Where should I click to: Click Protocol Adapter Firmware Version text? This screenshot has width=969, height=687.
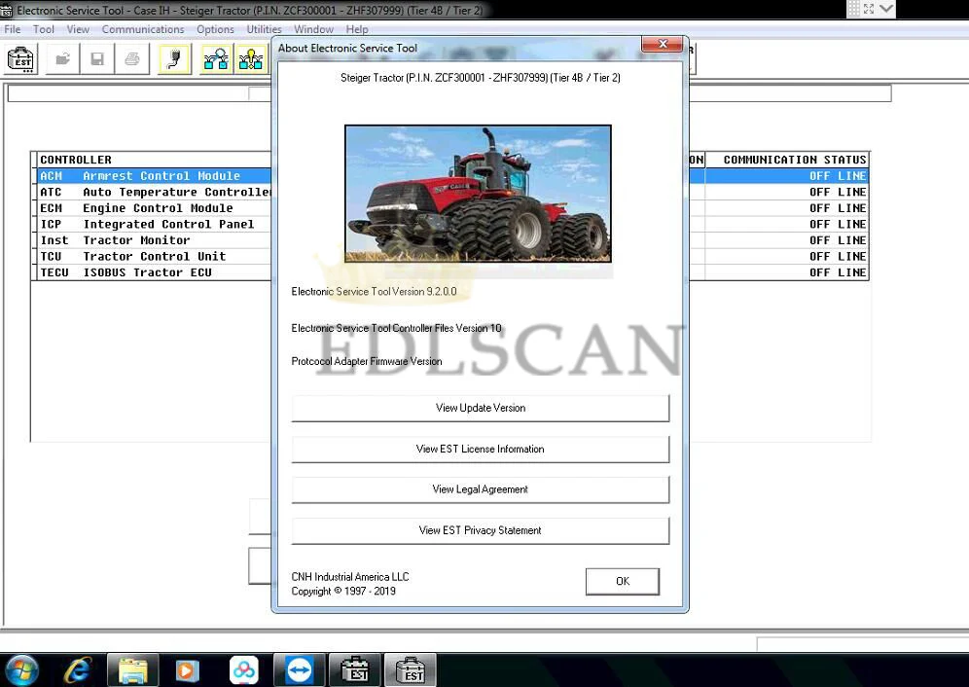pos(367,361)
